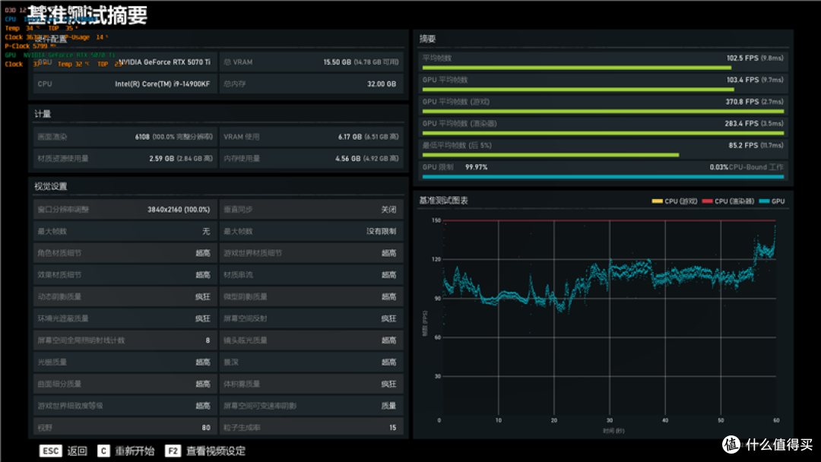Click the 效果材质细节 超高 row
This screenshot has width=821, height=462.
pos(125,274)
